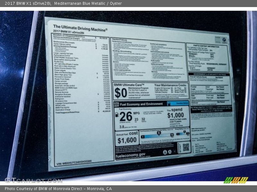Click the "Driving Assistance Package" option line
The width and height of the screenshot is (257, 192).
65,46
